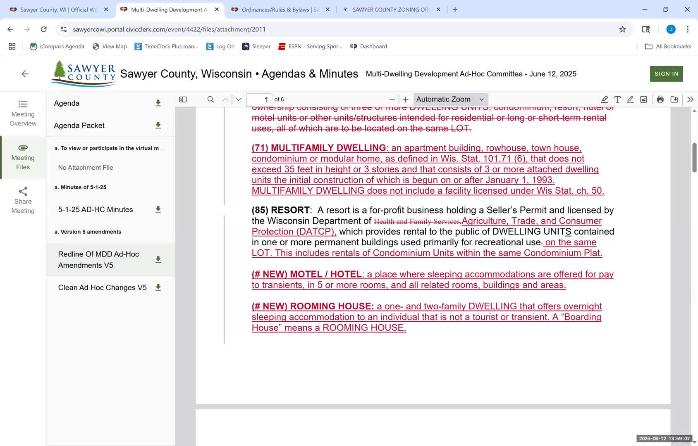Open the Automatic Zoom dropdown
Viewport: 698px width, 446px height.
coord(450,100)
